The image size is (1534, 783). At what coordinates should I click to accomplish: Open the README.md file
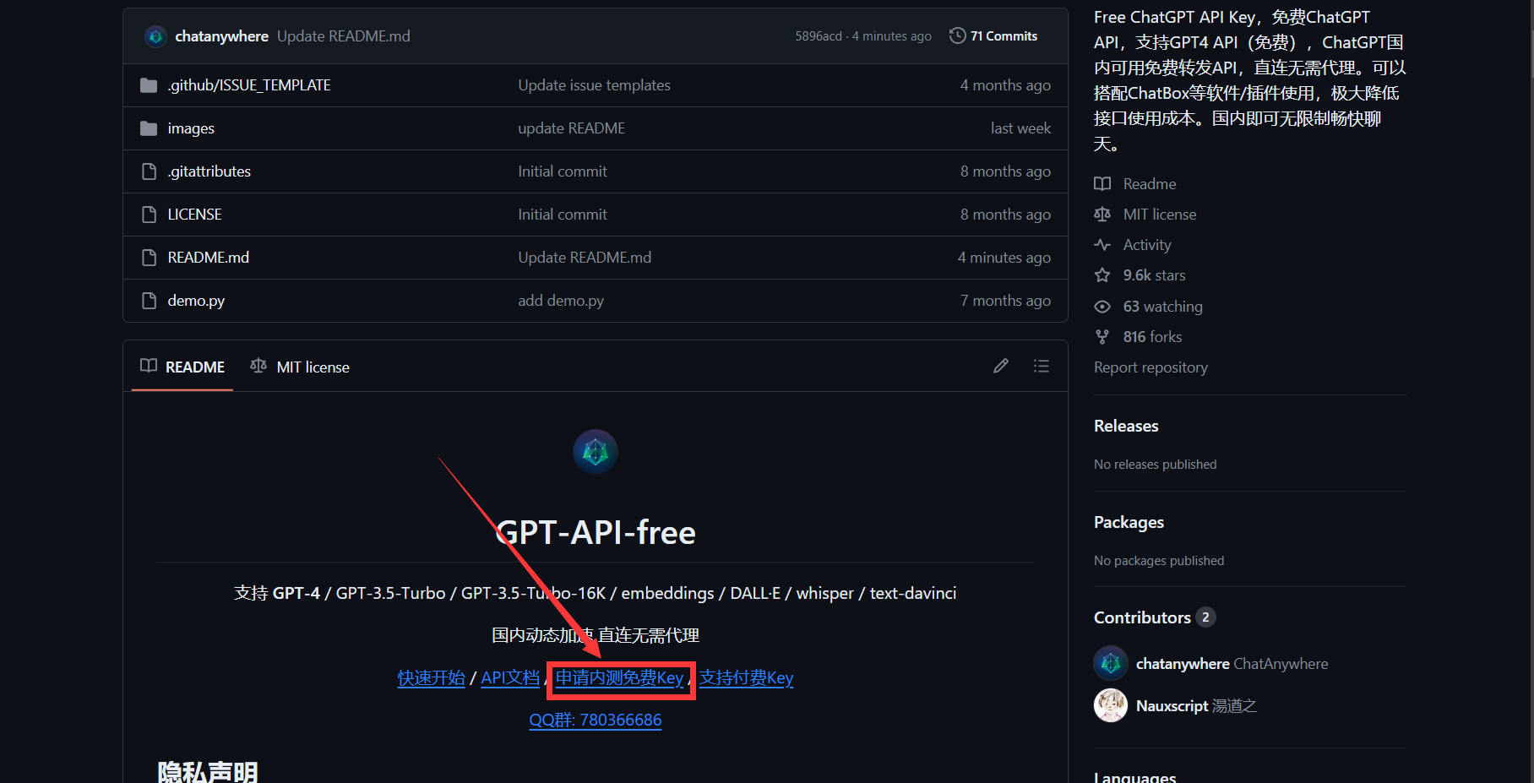(208, 258)
